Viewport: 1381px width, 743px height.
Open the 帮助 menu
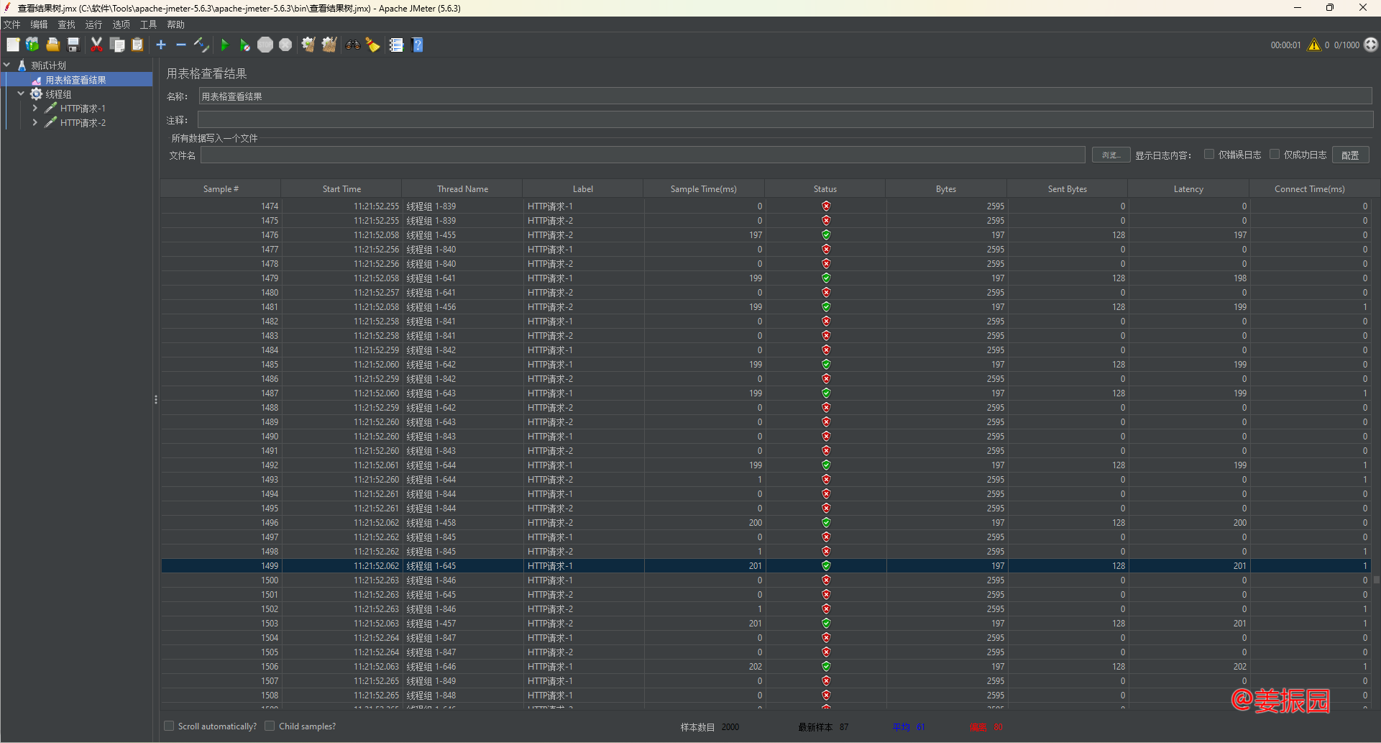click(x=175, y=24)
